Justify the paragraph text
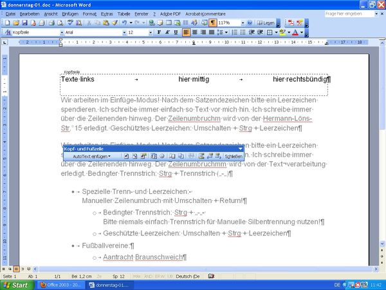Viewport: 386px width, 290px height. coord(212,32)
